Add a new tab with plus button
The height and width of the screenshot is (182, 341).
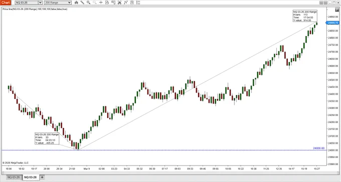click(42, 177)
